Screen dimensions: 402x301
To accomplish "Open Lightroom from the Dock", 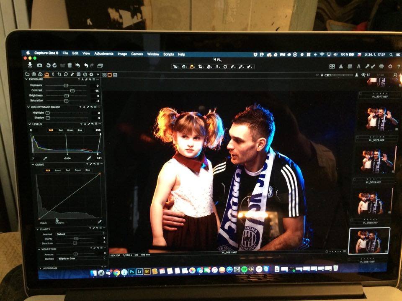I will (x=139, y=271).
